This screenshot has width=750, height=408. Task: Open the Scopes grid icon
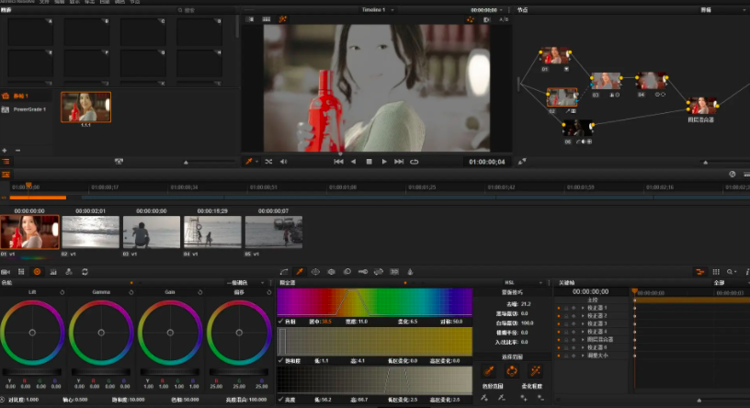click(x=716, y=272)
